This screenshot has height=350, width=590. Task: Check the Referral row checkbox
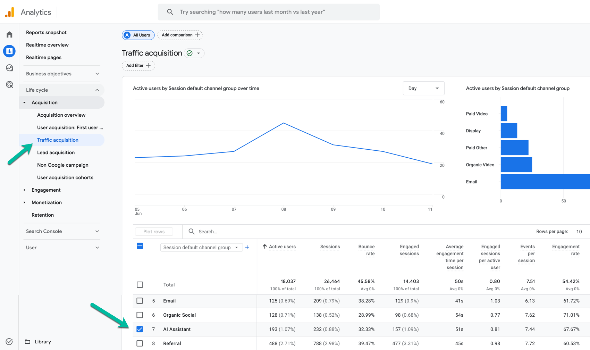[140, 343]
